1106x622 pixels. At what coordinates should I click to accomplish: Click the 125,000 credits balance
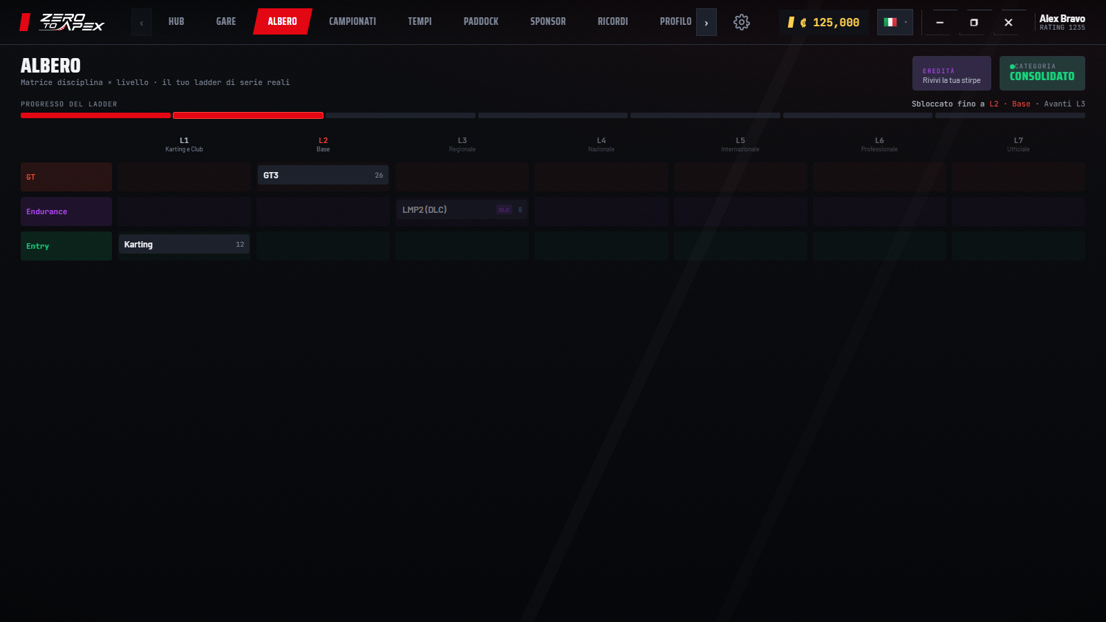click(824, 22)
